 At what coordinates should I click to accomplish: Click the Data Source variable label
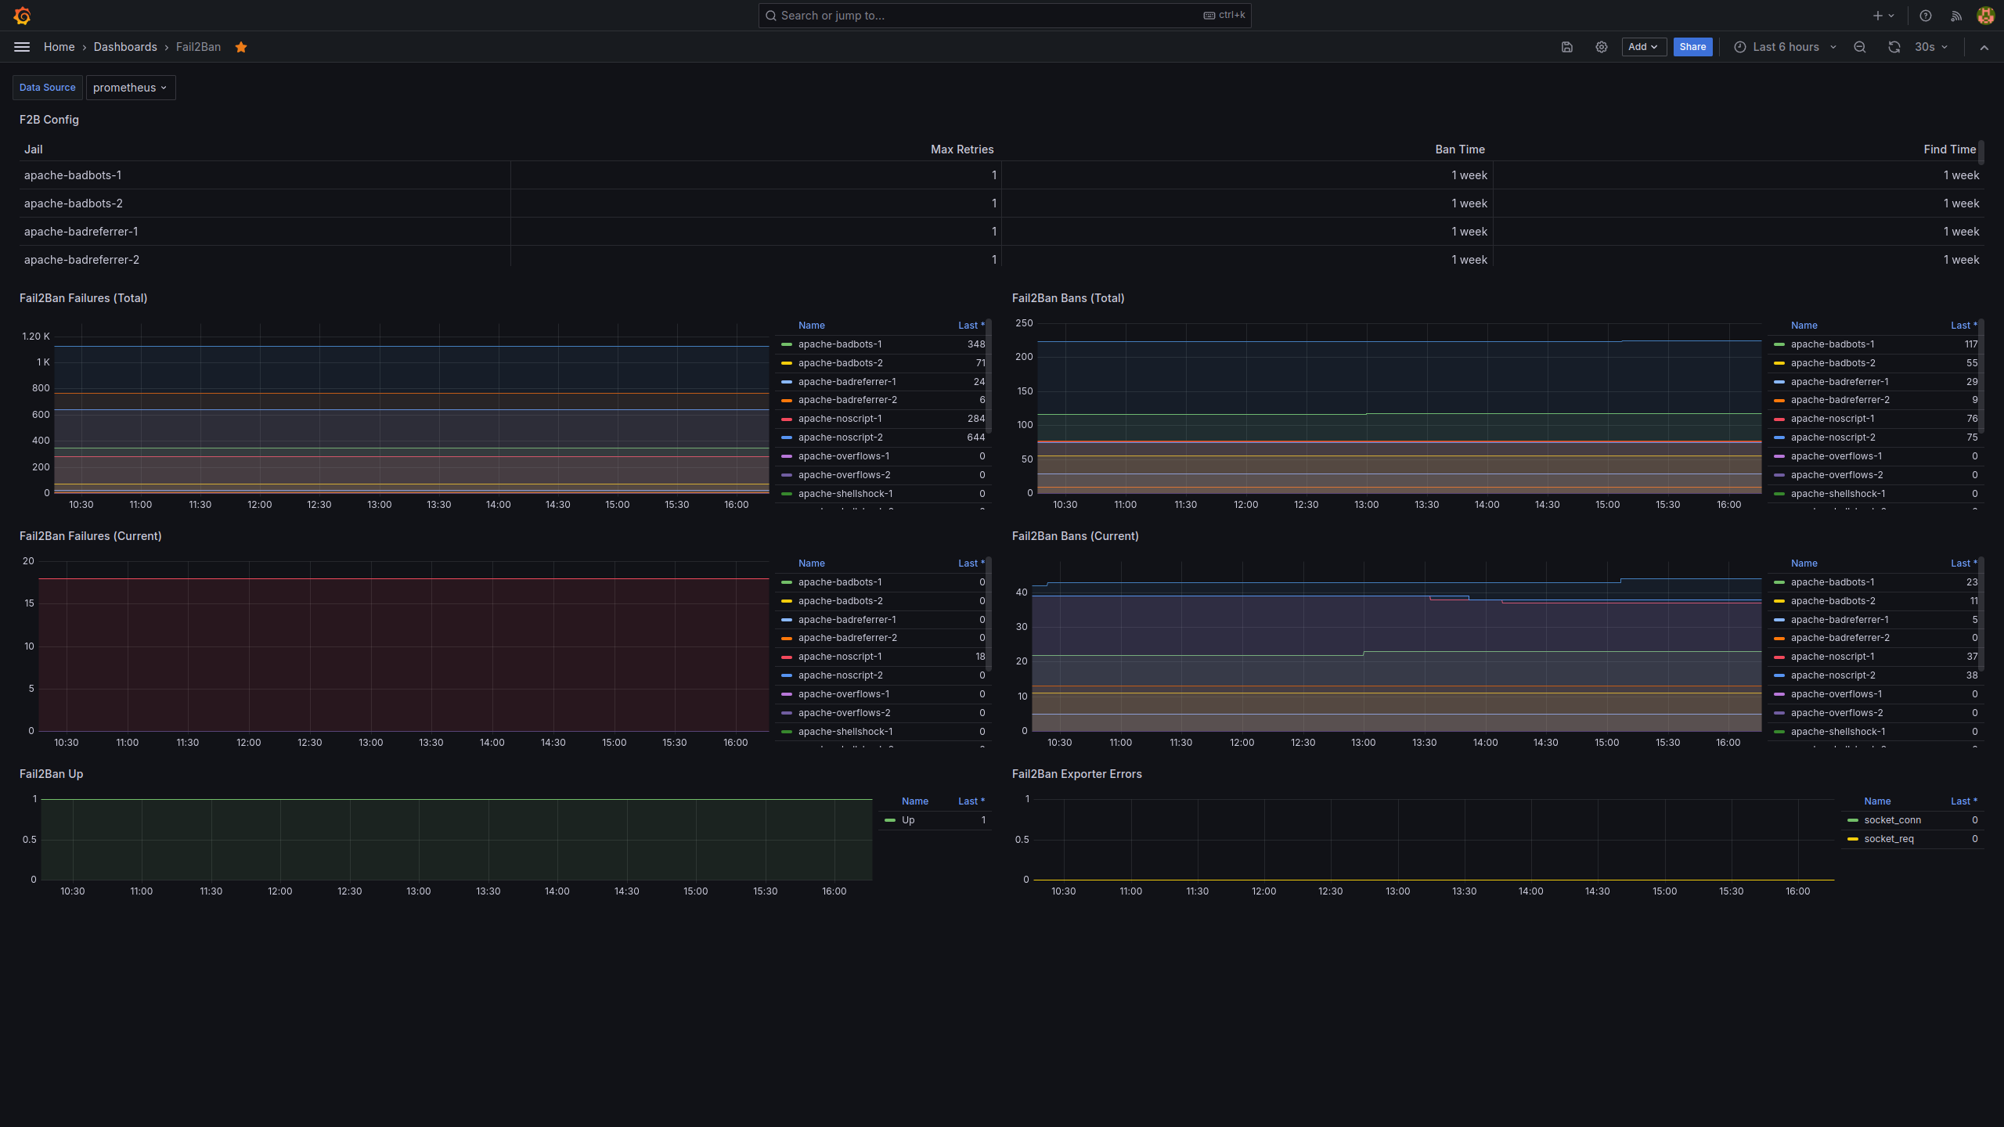pos(48,88)
